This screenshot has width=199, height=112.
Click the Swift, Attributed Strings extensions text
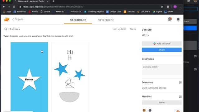tap(154, 88)
